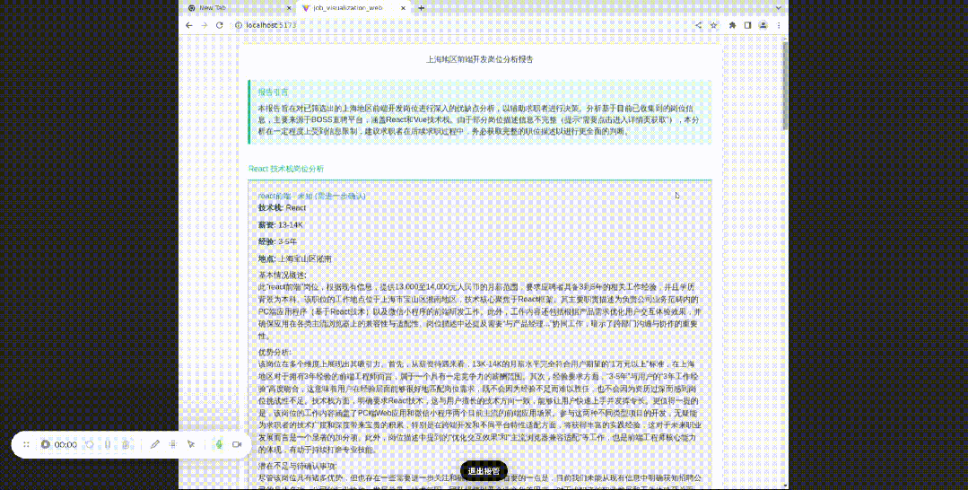
Task: Restart the recording via circular arrow
Action: pos(90,444)
